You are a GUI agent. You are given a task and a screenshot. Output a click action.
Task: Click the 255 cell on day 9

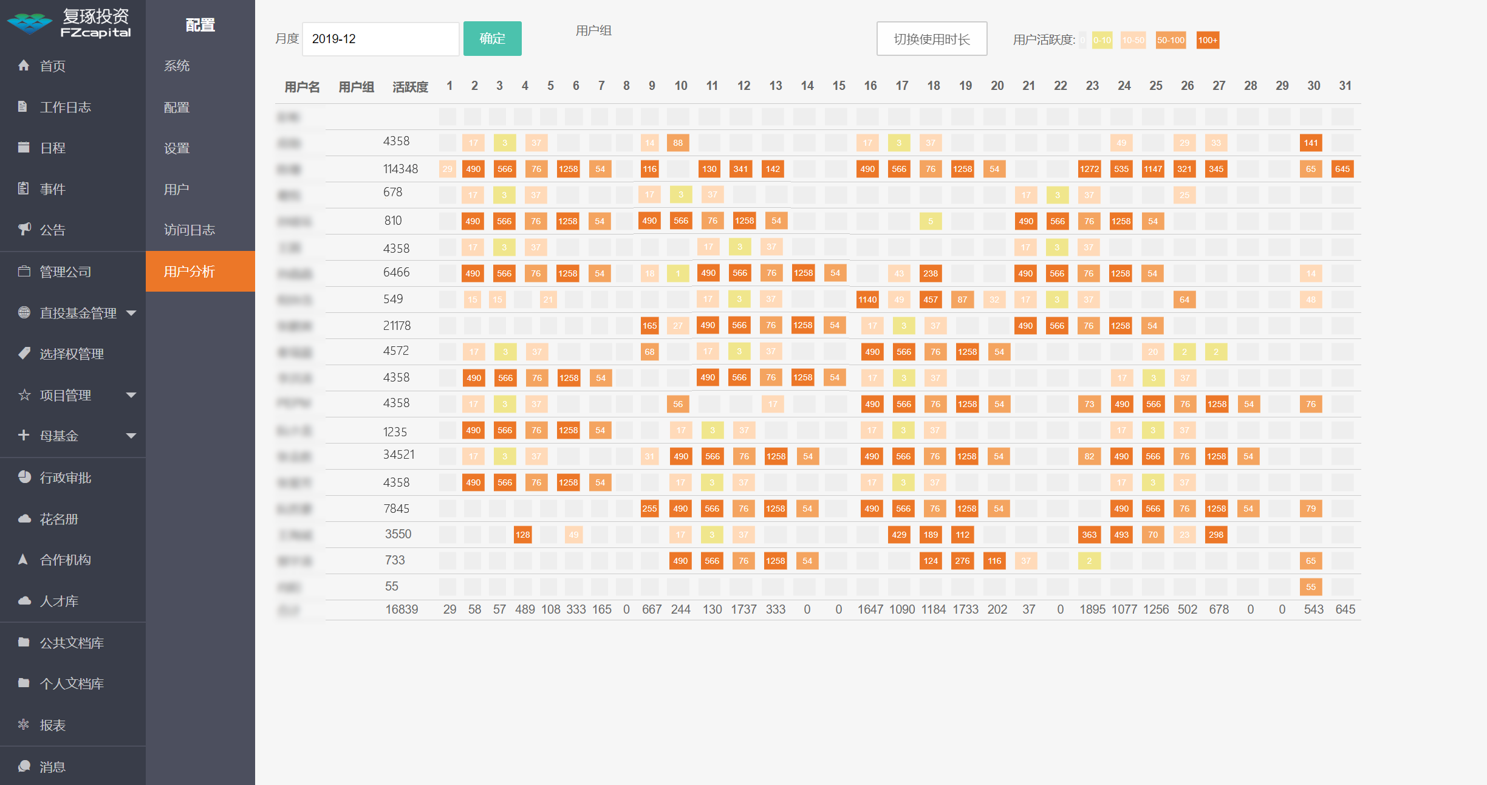point(649,509)
